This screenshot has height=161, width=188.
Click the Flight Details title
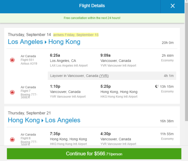pyautogui.click(x=92, y=6)
